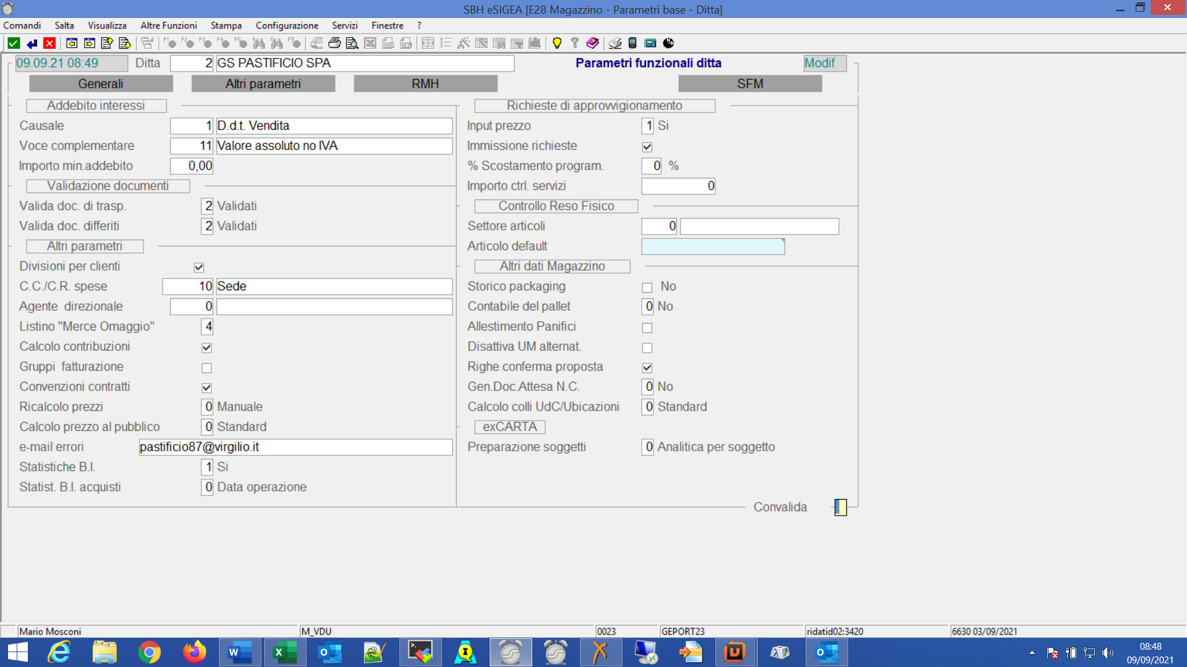Click the pie chart clock icon
Screen dimensions: 1187x667
[668, 43]
